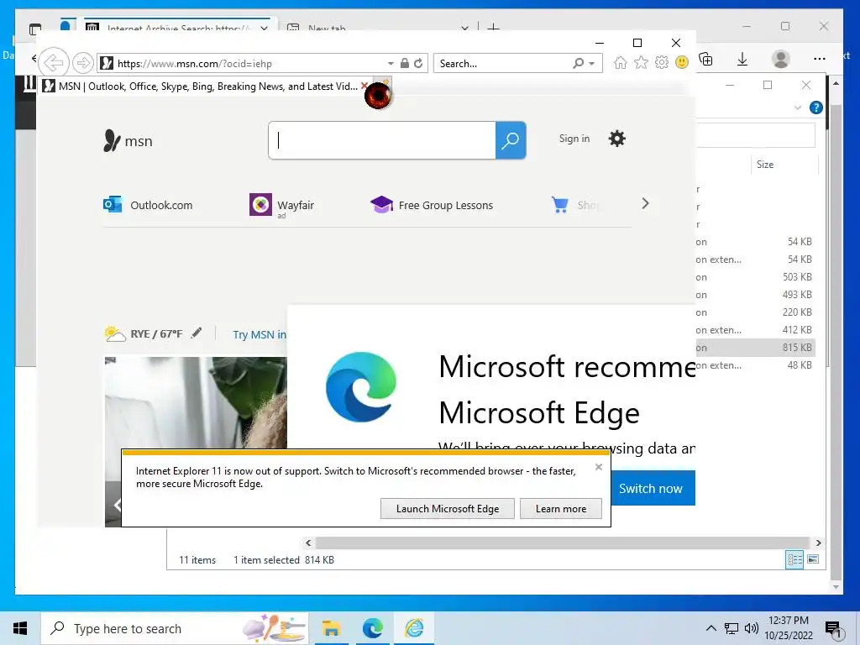Select the file row sized 220 KB
The image size is (860, 645).
(755, 312)
